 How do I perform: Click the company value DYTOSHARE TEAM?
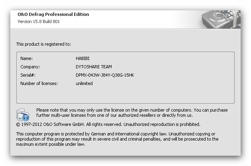coord(94,67)
